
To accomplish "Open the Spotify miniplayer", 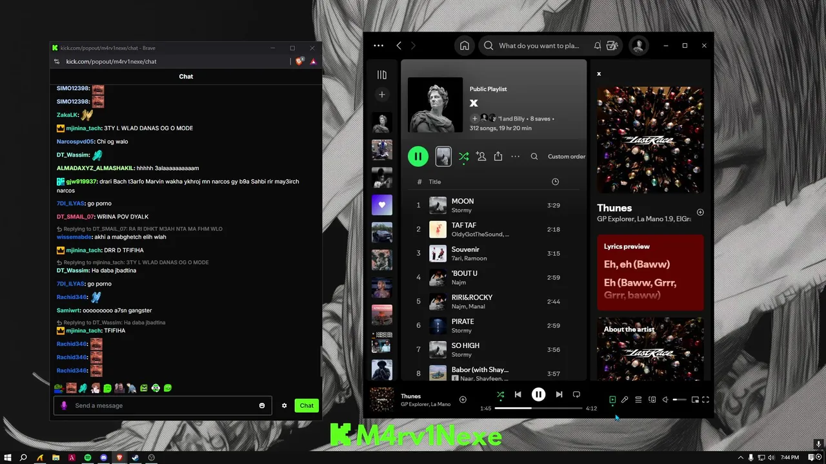I will click(695, 400).
